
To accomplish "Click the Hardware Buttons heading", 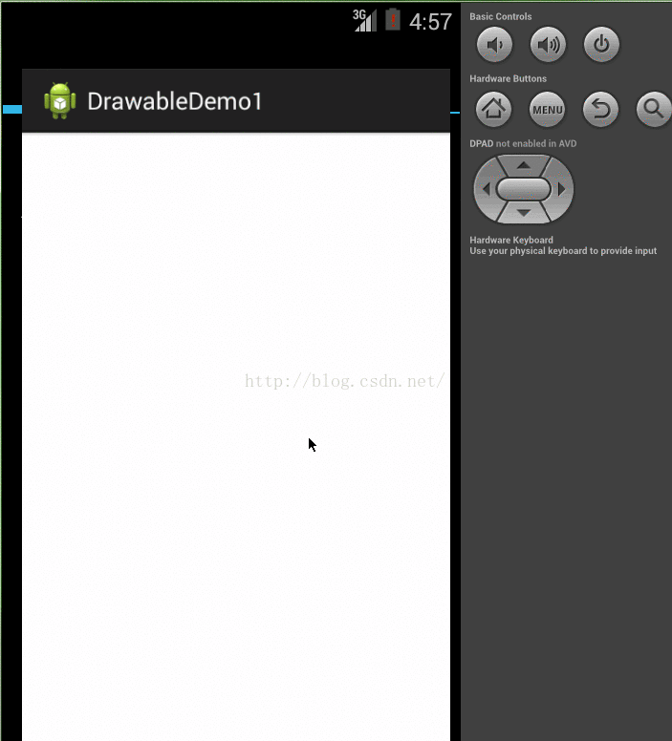I will click(508, 78).
